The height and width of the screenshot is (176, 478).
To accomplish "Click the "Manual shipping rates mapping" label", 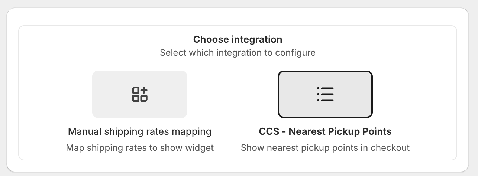I will 140,131.
